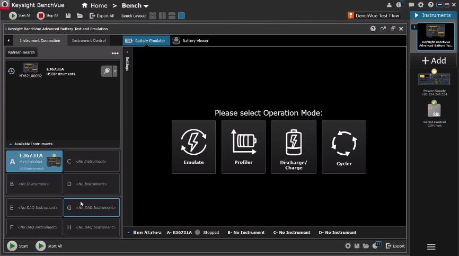The height and width of the screenshot is (256, 459).
Task: Open the Discharge/Charge mode
Action: point(293,146)
